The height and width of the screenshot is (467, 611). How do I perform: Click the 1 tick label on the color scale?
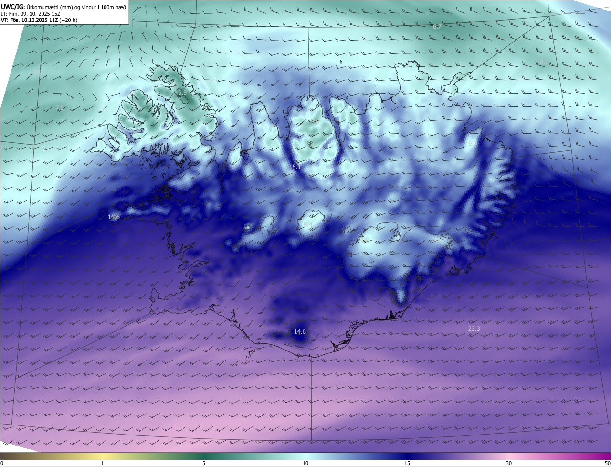tap(102, 463)
